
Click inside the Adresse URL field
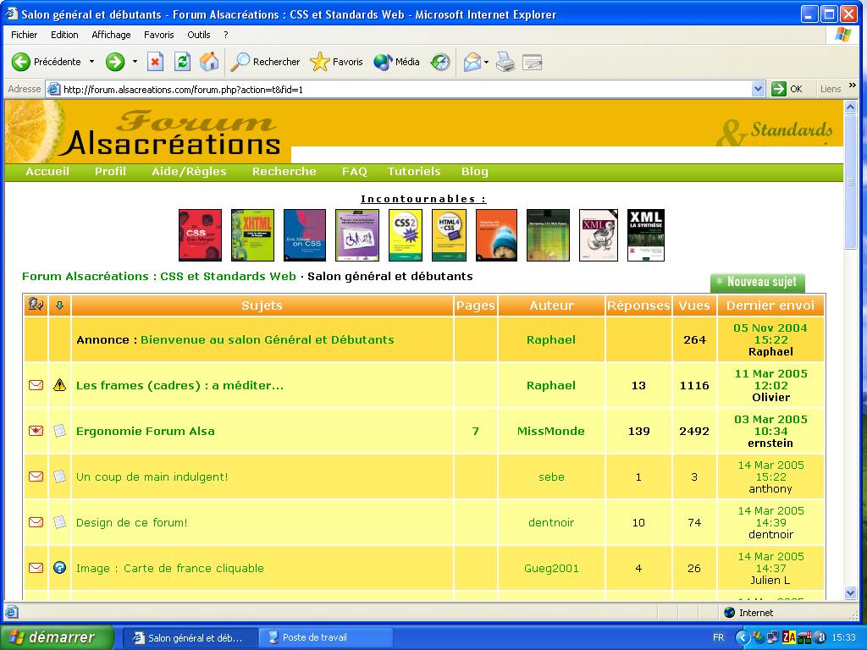(x=406, y=89)
